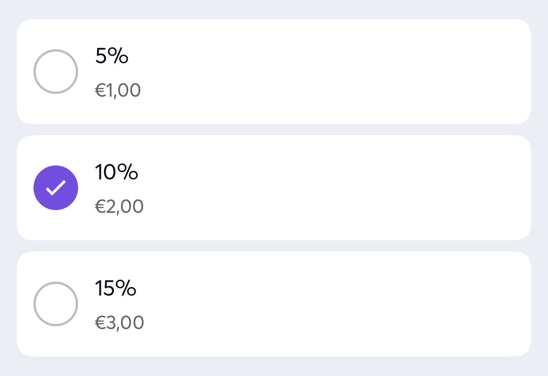Click the "5%" label text
This screenshot has height=376, width=548.
coord(112,56)
